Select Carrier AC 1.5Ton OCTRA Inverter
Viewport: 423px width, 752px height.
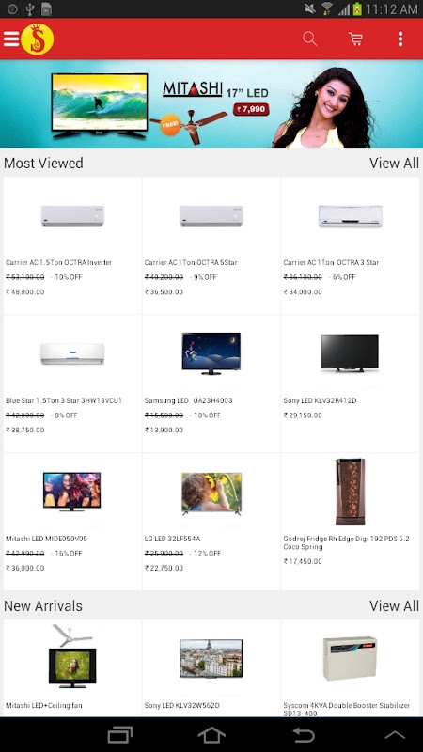click(x=72, y=245)
